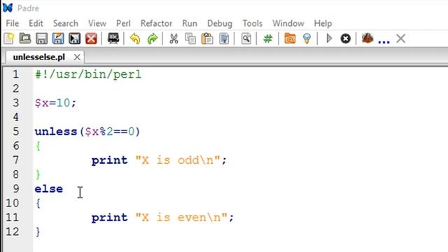Click the Padre butterfly logo in the title bar
Viewport: 448px width, 252px height.
(x=8, y=8)
